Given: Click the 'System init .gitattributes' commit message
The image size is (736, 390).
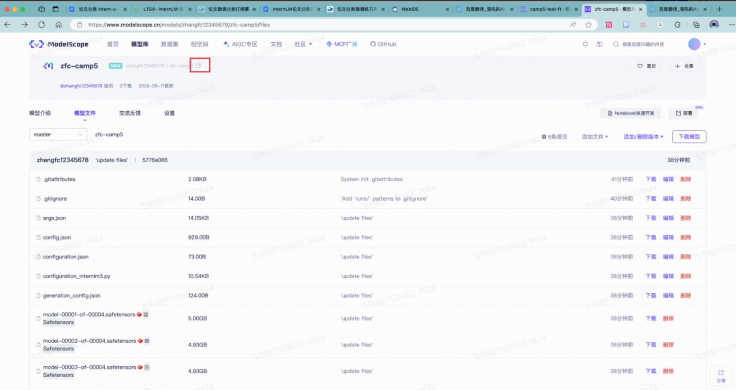Looking at the screenshot, I should [x=371, y=179].
